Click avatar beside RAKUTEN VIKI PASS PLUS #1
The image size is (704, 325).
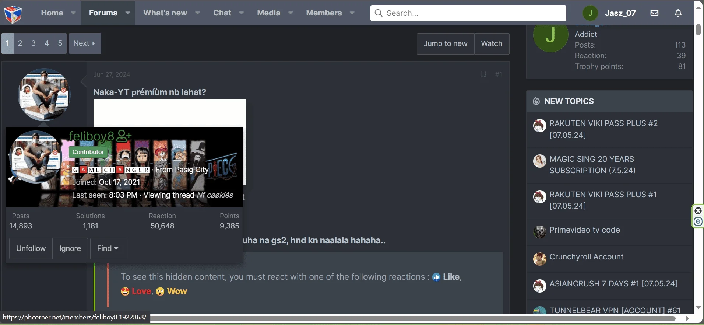(x=539, y=197)
